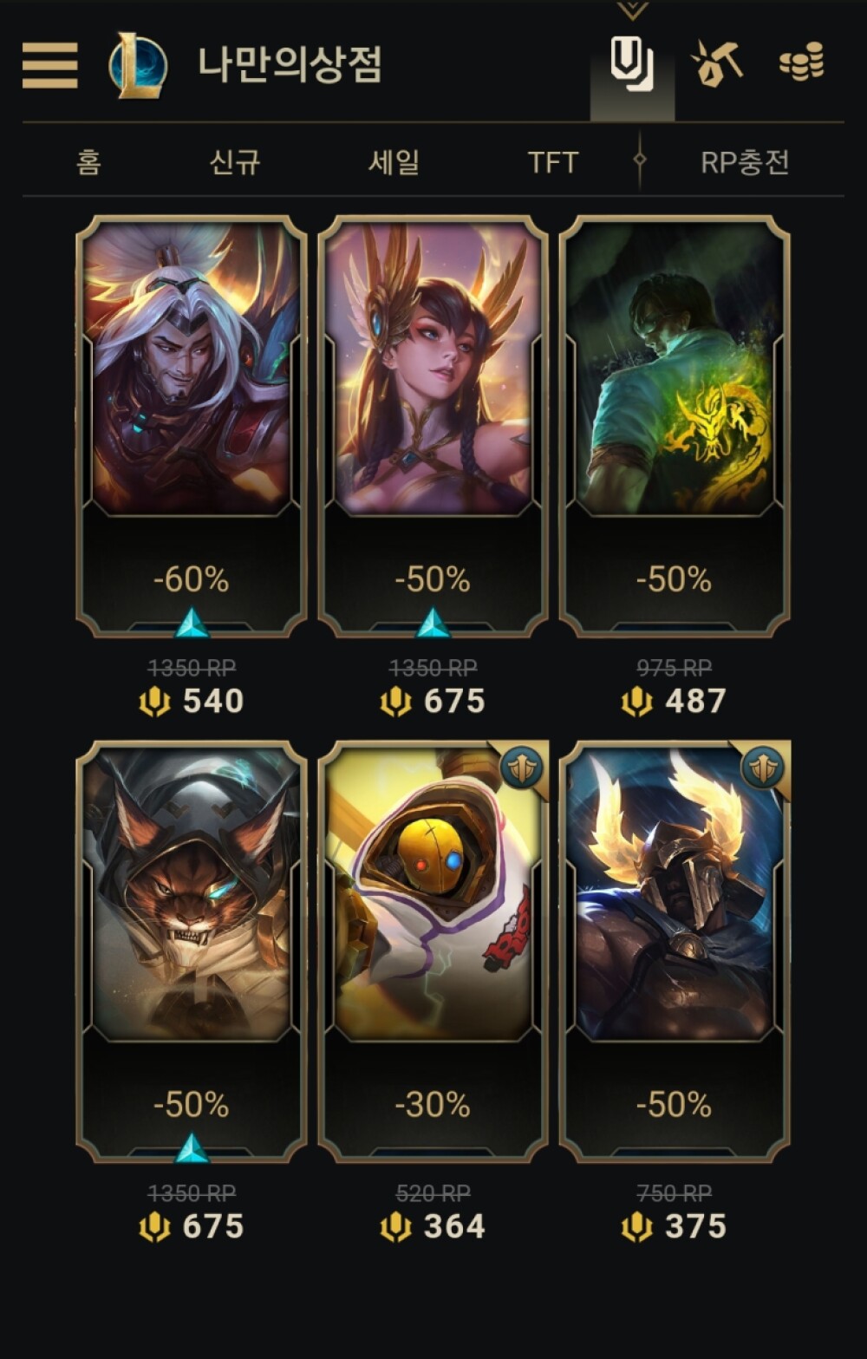Open the hammer crafting icon
The width and height of the screenshot is (867, 1359).
click(716, 62)
